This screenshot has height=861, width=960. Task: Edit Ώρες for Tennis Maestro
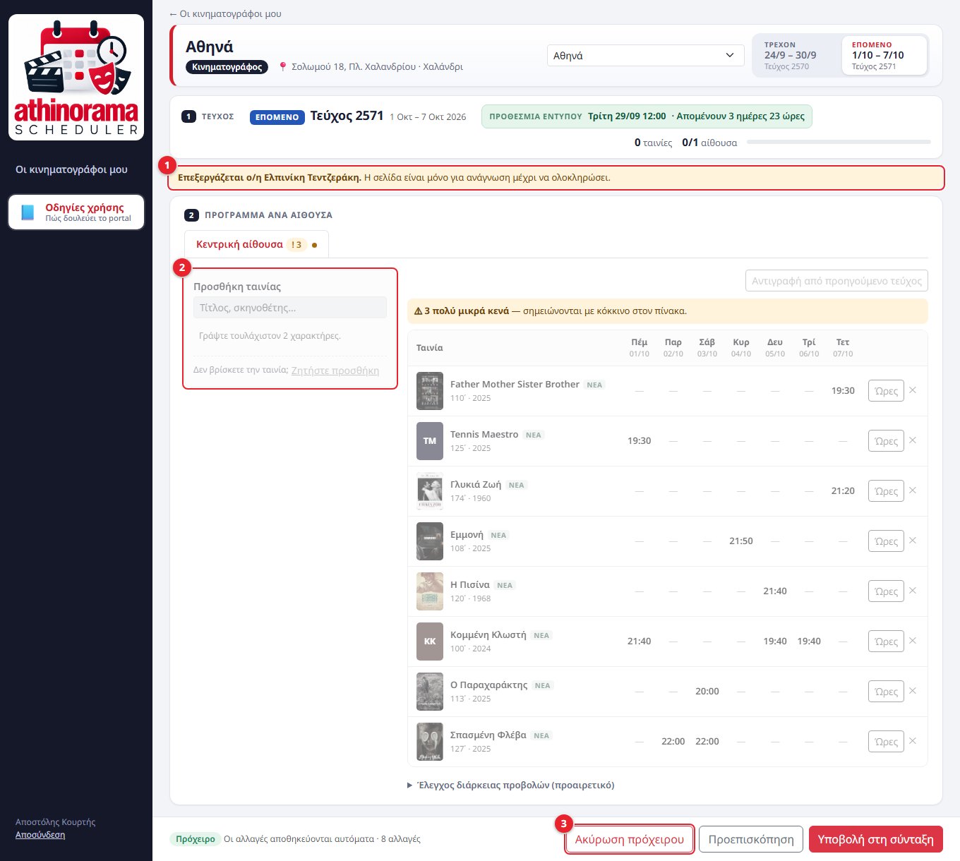(x=886, y=441)
